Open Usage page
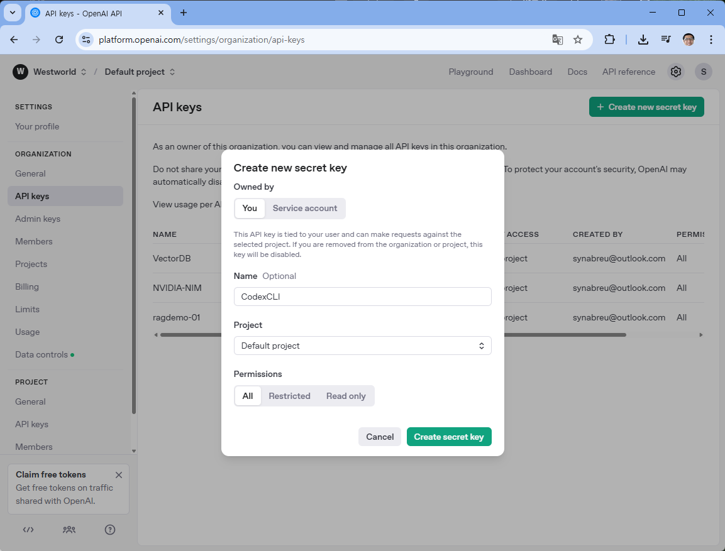This screenshot has width=725, height=551. (27, 332)
